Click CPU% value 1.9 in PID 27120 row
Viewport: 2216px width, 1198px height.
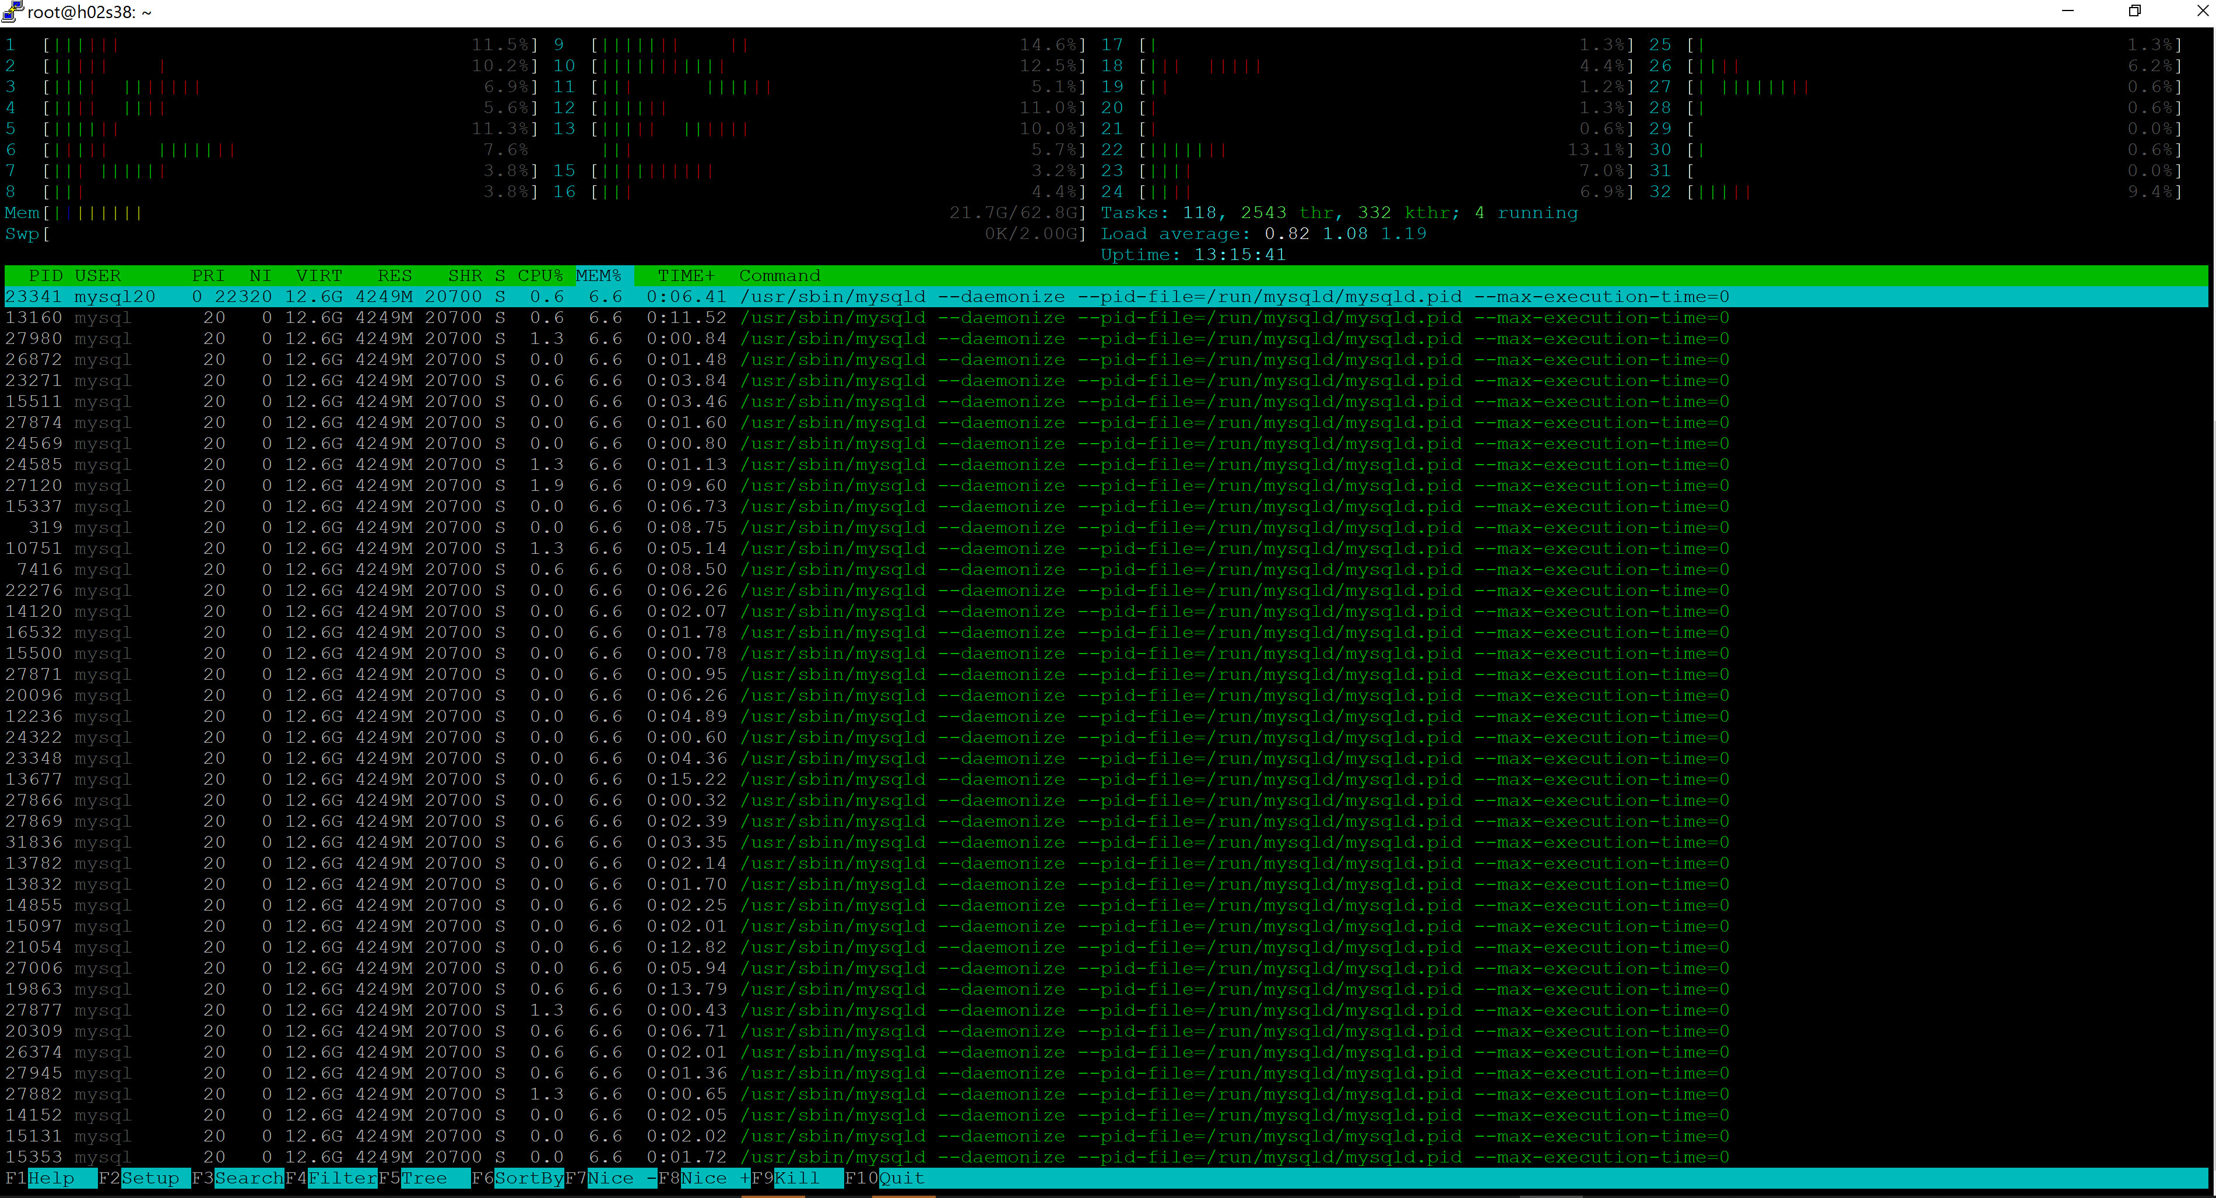(x=546, y=486)
